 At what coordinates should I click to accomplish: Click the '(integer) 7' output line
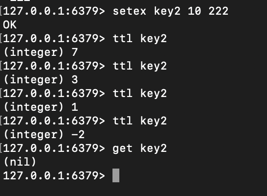[41, 52]
